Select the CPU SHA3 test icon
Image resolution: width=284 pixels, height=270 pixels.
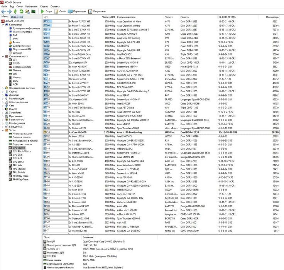[x=10, y=162]
